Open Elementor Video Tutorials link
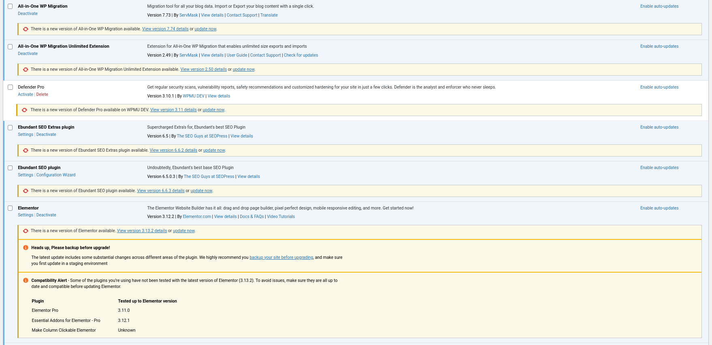 pyautogui.click(x=281, y=216)
